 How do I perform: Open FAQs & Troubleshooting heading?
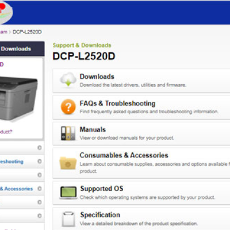coord(118,103)
